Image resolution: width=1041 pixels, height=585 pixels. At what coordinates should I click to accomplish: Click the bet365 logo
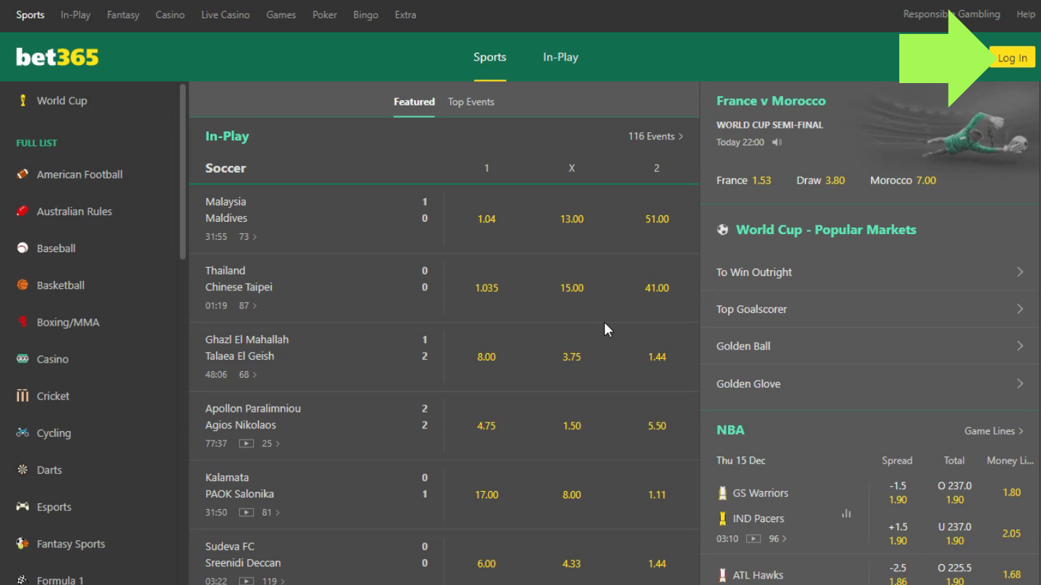coord(57,57)
